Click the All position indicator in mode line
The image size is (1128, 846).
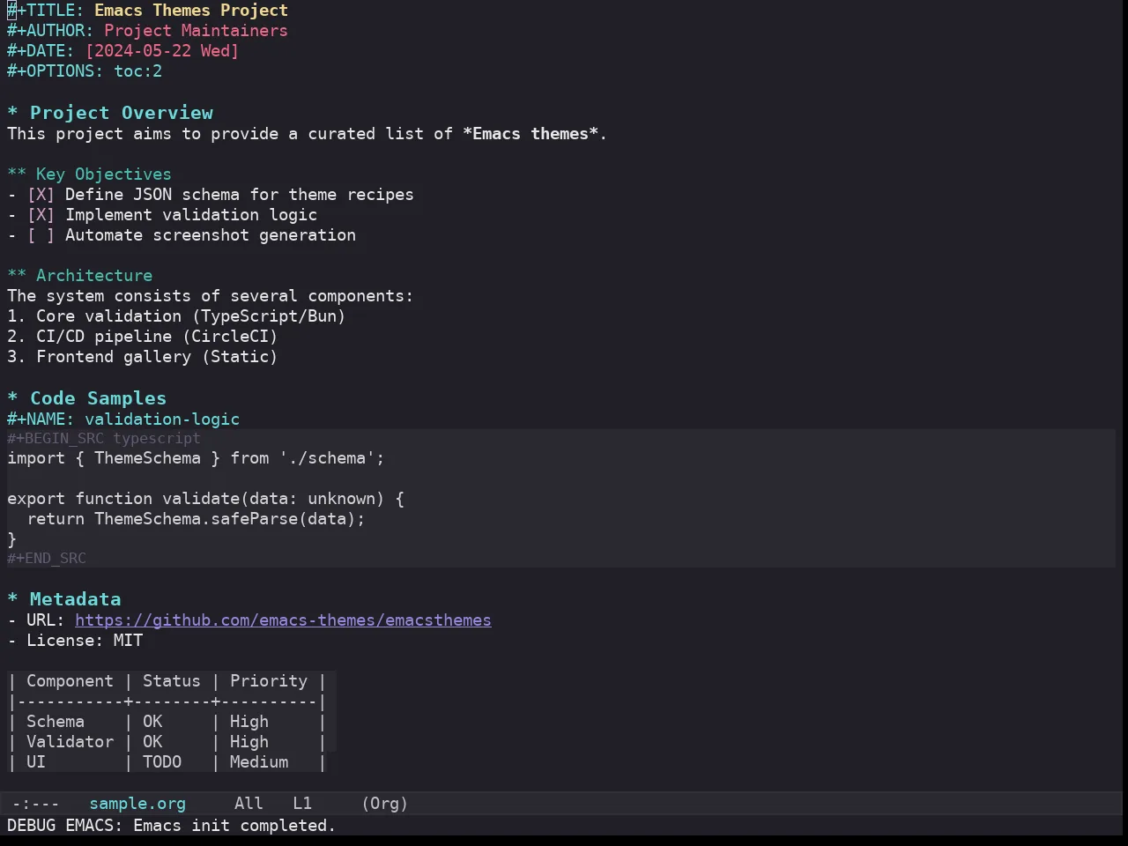(249, 804)
